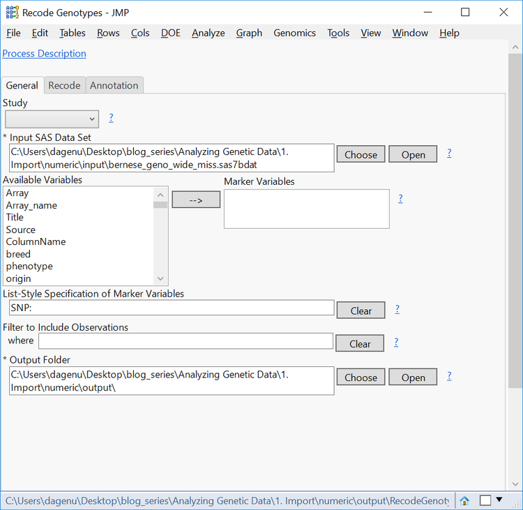
Task: Switch to the Annotation tab
Action: [x=114, y=85]
